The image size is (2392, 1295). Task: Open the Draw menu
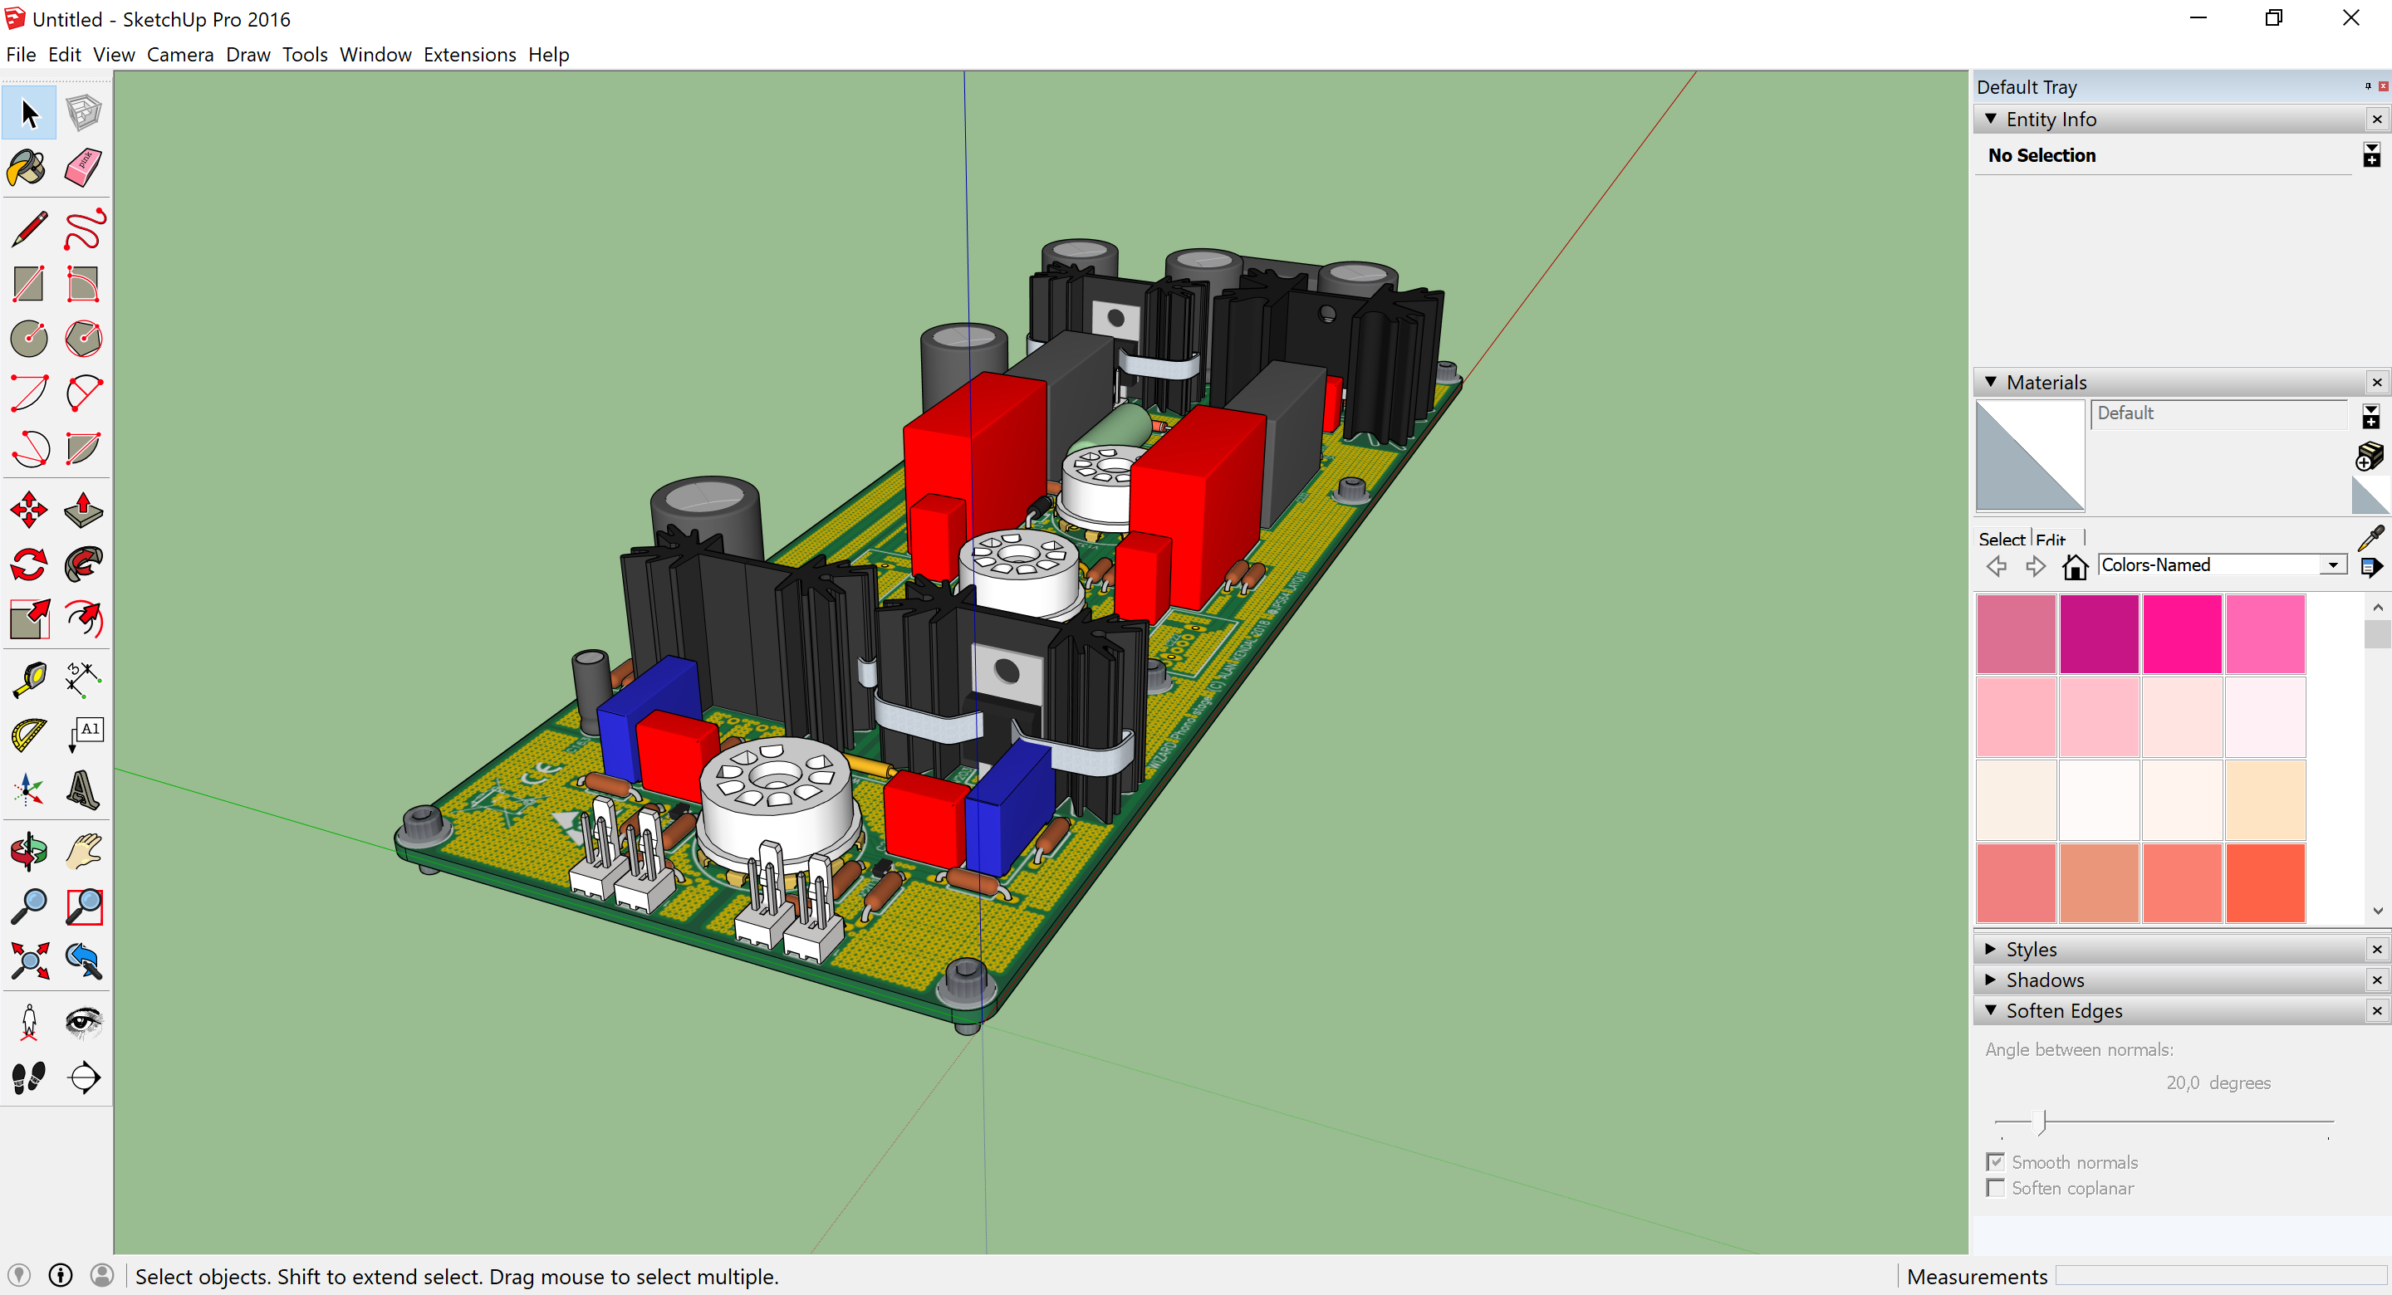(248, 55)
